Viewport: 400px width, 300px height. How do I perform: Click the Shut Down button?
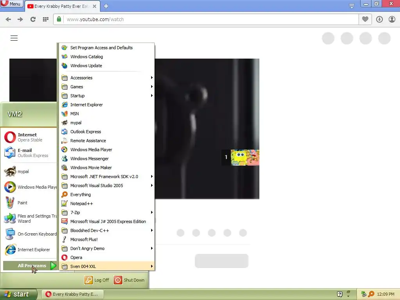129,280
